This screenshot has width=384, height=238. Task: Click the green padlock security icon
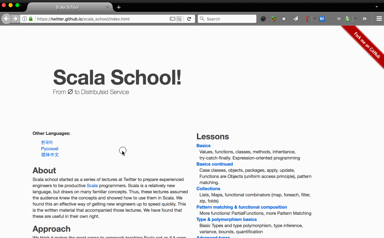(31, 19)
